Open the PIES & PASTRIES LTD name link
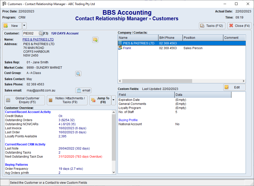Image resolution: width=254 pixels, height=186 pixels. pos(38,39)
